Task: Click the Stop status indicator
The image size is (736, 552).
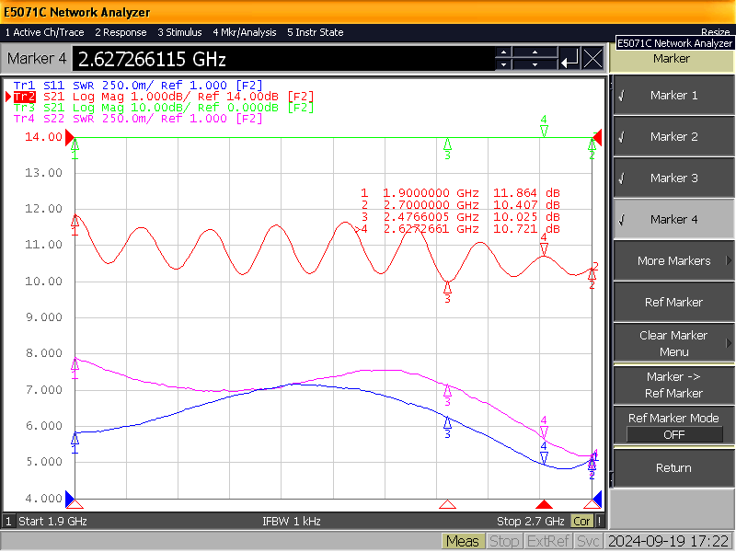Action: point(503,542)
